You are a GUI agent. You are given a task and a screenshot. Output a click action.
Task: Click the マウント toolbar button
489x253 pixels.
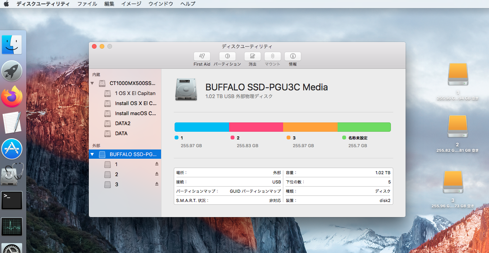(273, 56)
